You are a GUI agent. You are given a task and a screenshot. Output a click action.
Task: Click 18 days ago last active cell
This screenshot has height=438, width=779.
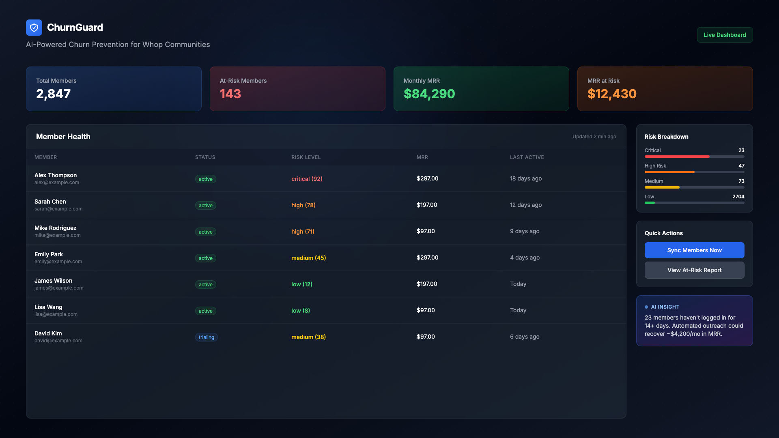pyautogui.click(x=525, y=178)
